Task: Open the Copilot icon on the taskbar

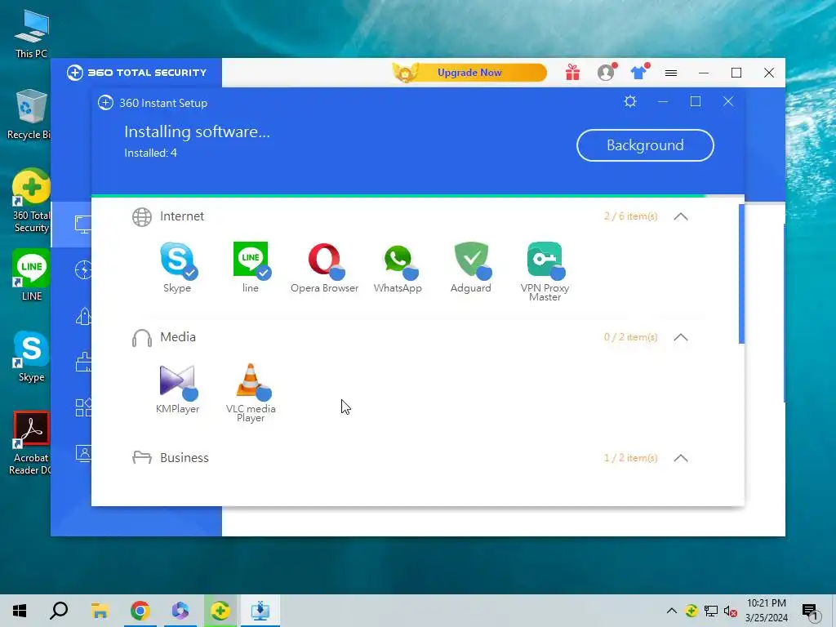Action: tap(180, 611)
